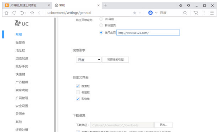Open a new tab with the plus icon
The width and height of the screenshot is (223, 132).
[105, 5]
